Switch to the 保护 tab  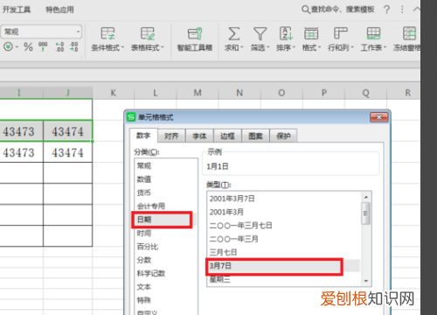click(x=283, y=136)
